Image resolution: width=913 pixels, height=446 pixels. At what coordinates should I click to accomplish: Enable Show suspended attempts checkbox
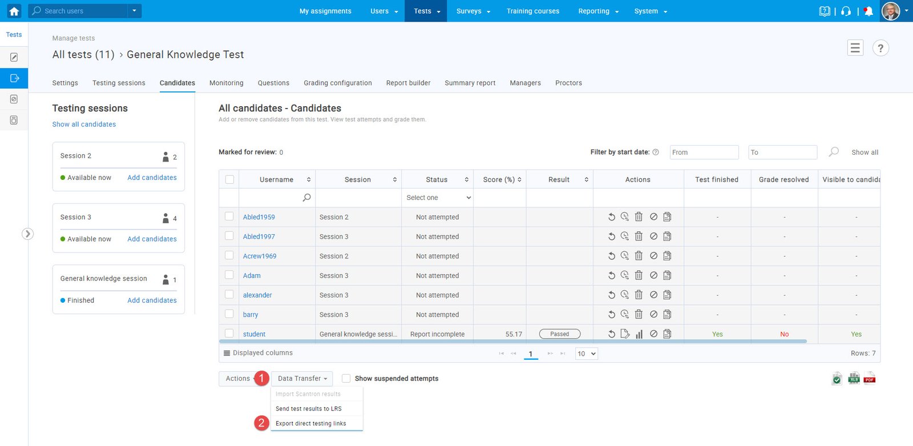[x=346, y=379]
